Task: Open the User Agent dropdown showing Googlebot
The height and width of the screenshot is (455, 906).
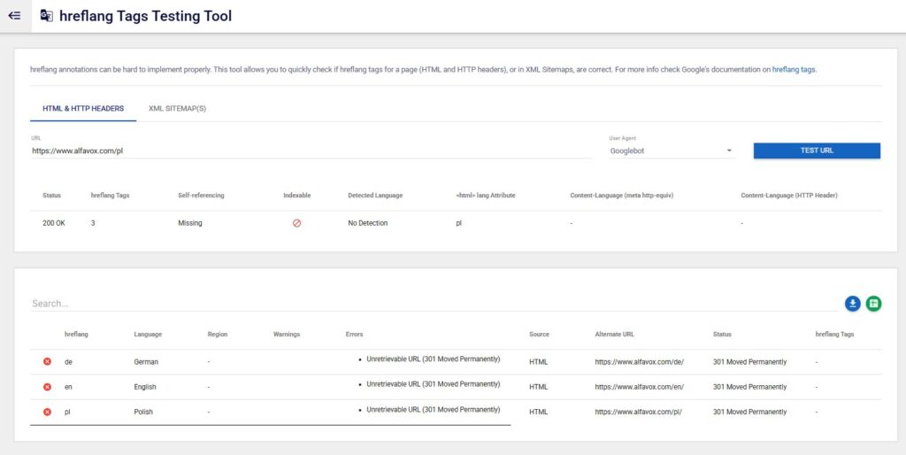Action: point(672,150)
